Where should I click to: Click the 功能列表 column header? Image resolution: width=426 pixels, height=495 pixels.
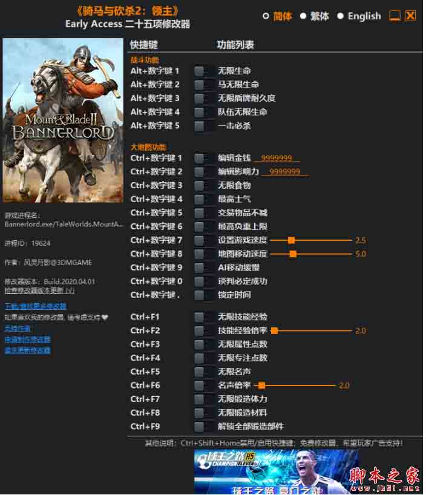pyautogui.click(x=235, y=45)
